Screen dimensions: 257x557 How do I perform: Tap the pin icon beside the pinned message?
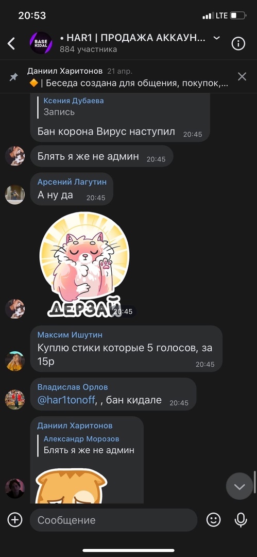pyautogui.click(x=14, y=77)
